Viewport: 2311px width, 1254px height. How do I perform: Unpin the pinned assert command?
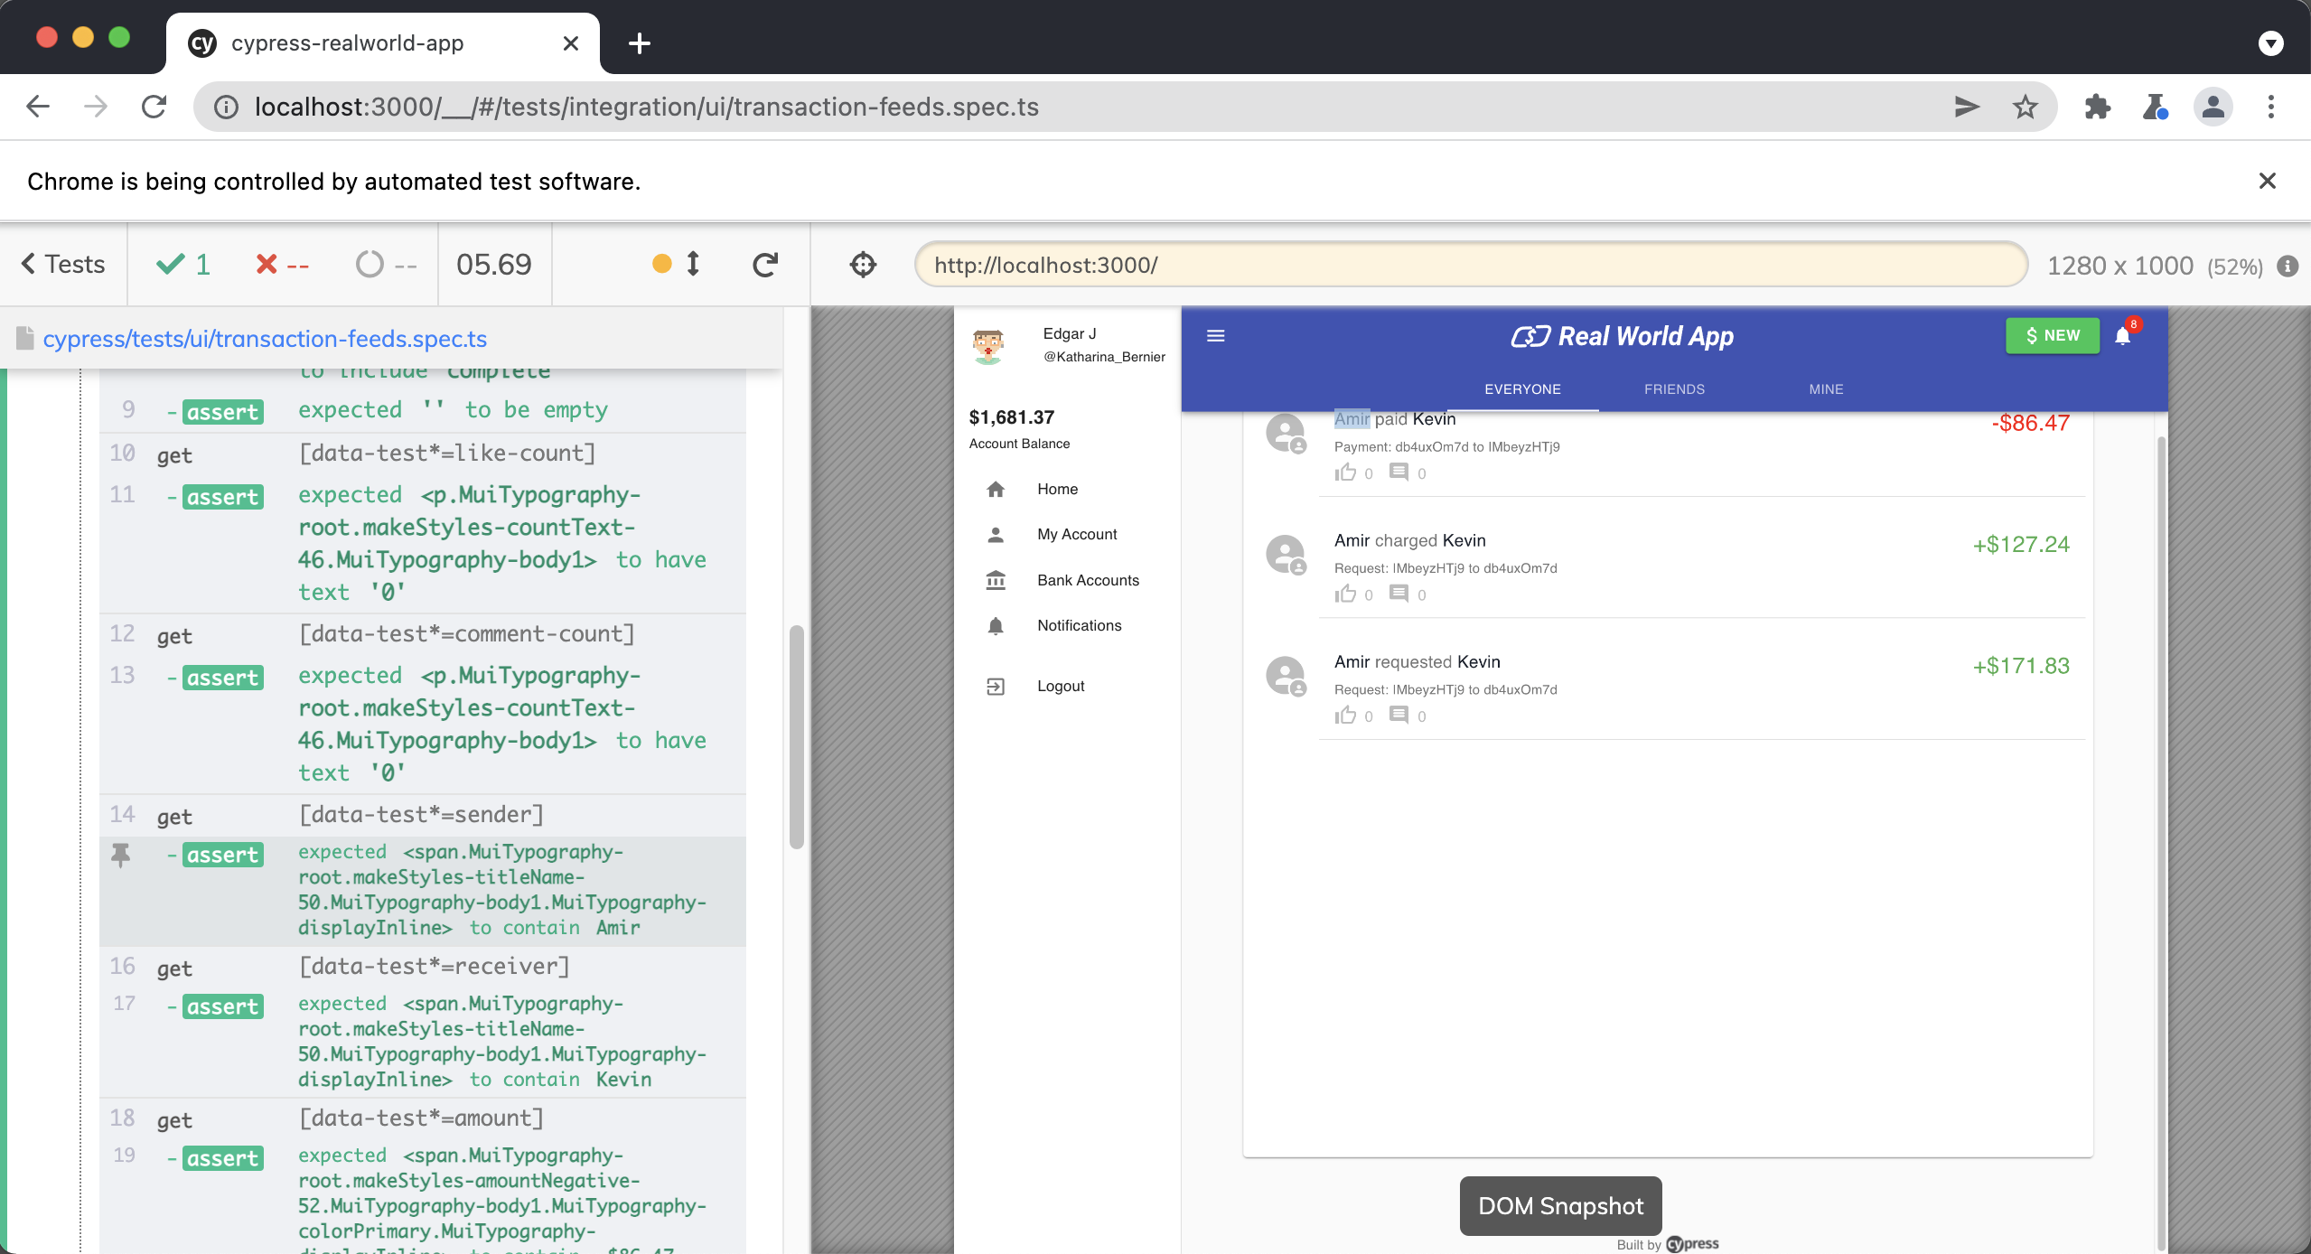coord(120,855)
